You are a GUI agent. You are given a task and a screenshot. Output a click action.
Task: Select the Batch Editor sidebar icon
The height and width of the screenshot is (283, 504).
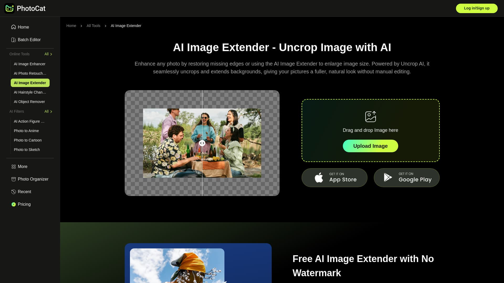click(x=14, y=40)
